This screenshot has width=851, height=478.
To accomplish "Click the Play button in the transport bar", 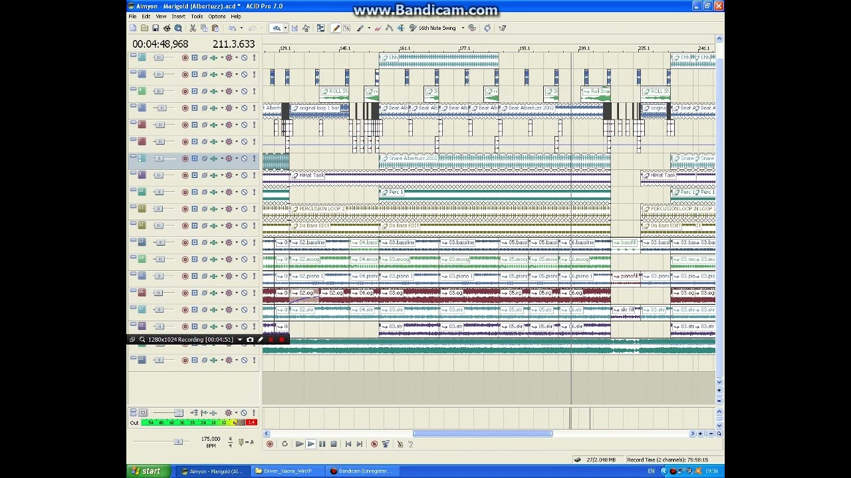I will [311, 444].
